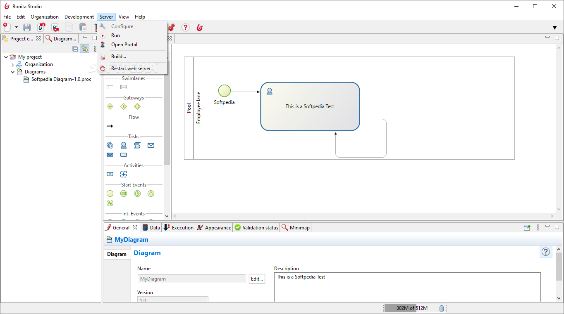The image size is (564, 314).
Task: Select the Start timer event tool
Action: (x=137, y=194)
